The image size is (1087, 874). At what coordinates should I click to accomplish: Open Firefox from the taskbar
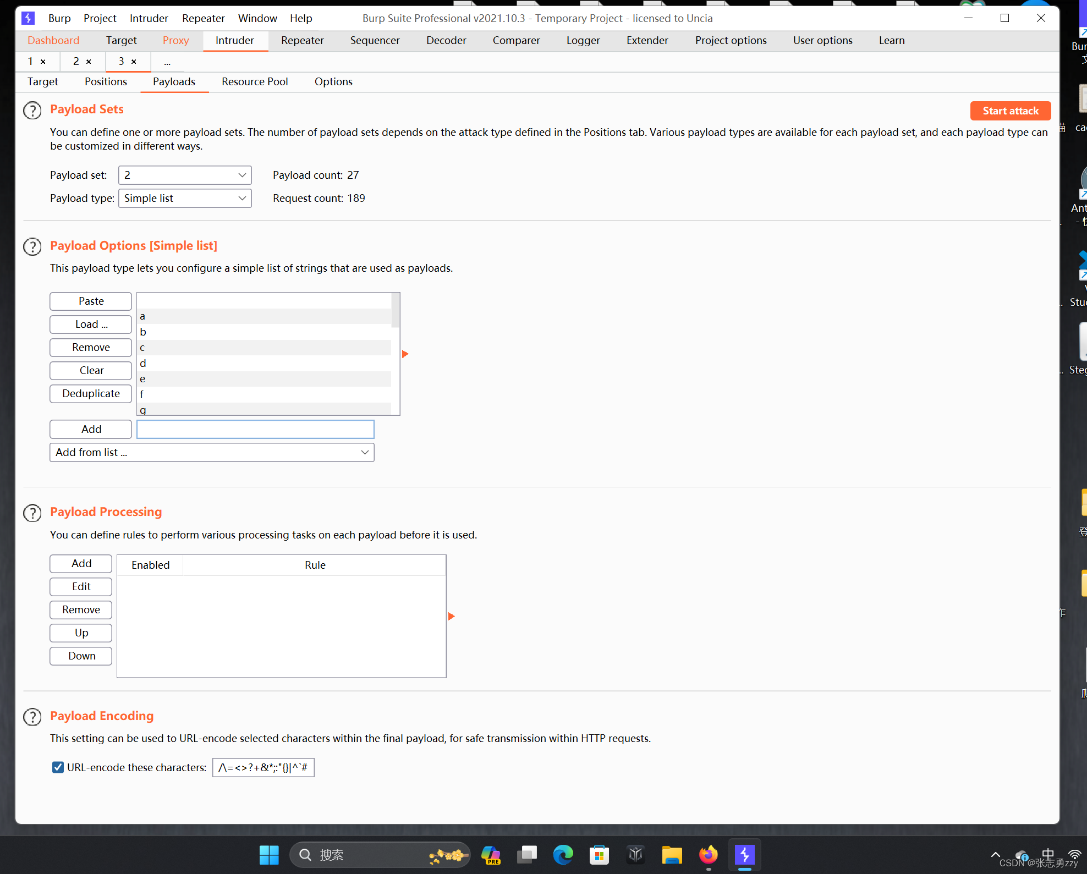(709, 855)
